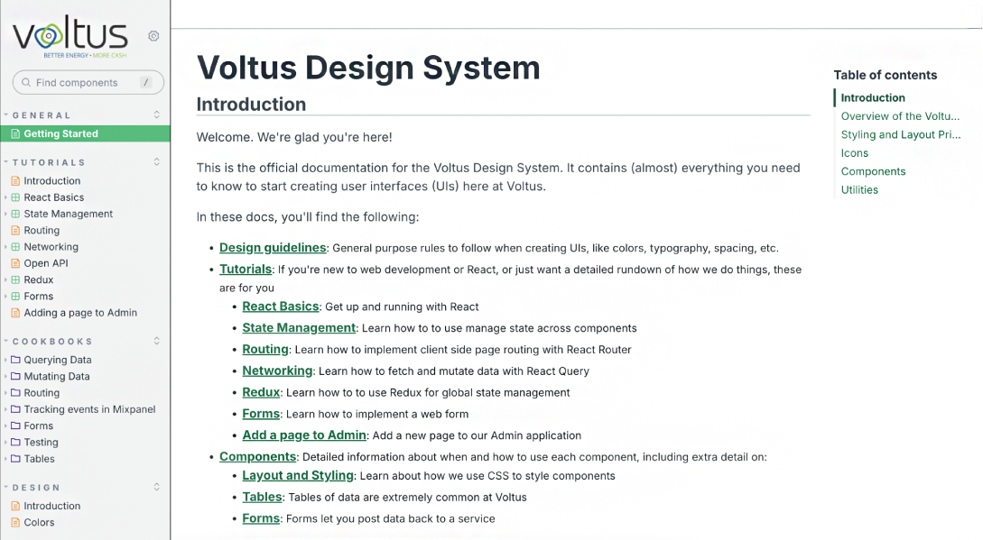Click the TUTORIALS section header label
Viewport: 983px width, 540px height.
pos(49,162)
